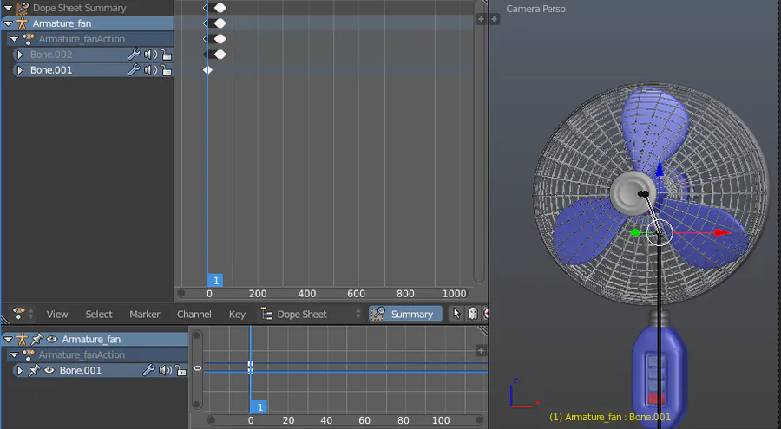The width and height of the screenshot is (781, 429).
Task: Click the Armature_fanAction icon in graph editor
Action: [29, 354]
